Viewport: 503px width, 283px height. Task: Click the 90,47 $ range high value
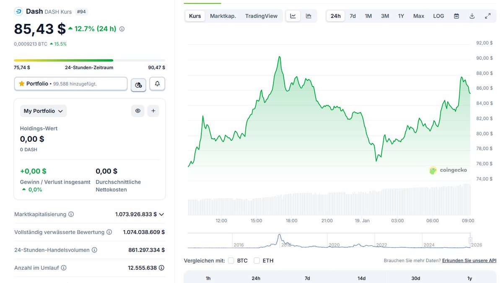[x=156, y=68]
